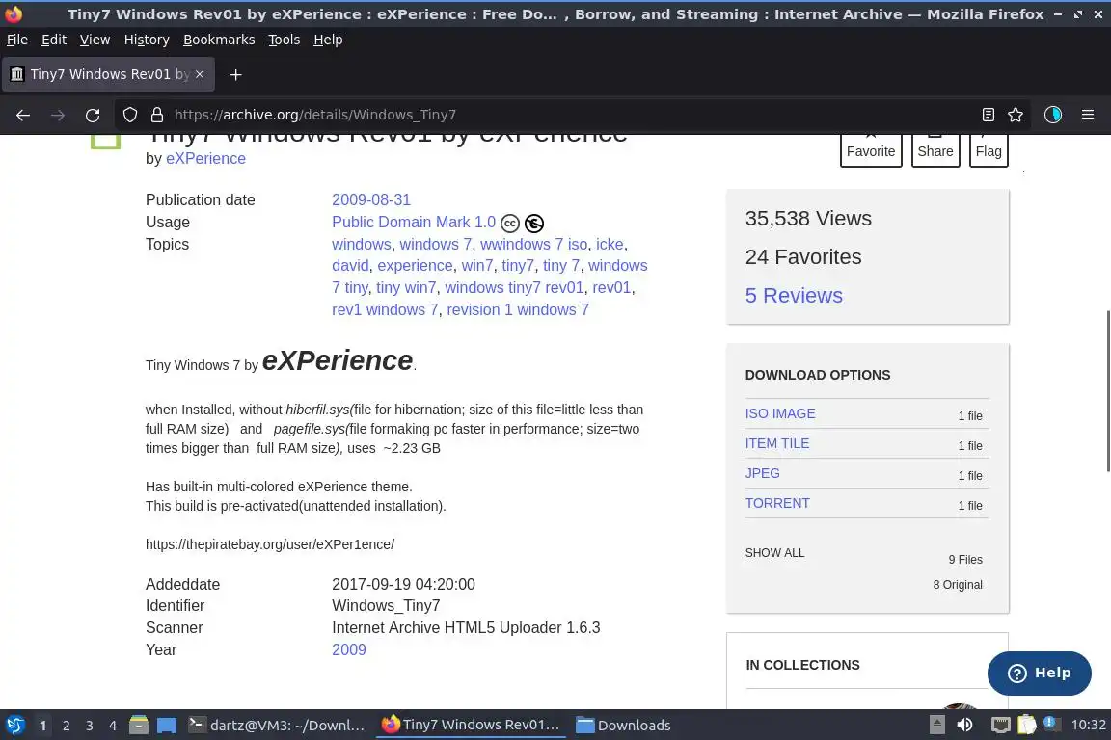Viewport: 1111px width, 740px height.
Task: View site security padlock info
Action: [x=157, y=115]
